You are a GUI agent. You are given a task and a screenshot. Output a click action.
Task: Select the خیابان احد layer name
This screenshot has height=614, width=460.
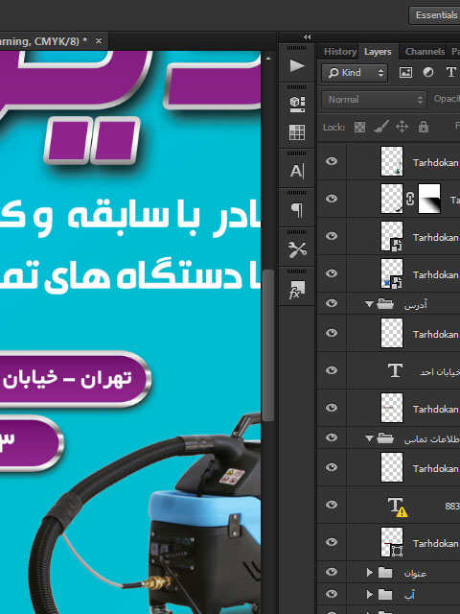(x=440, y=372)
